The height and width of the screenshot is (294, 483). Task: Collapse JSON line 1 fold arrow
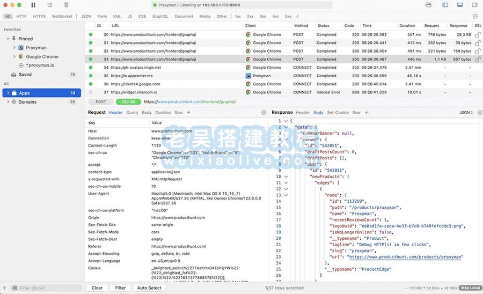[286, 121]
